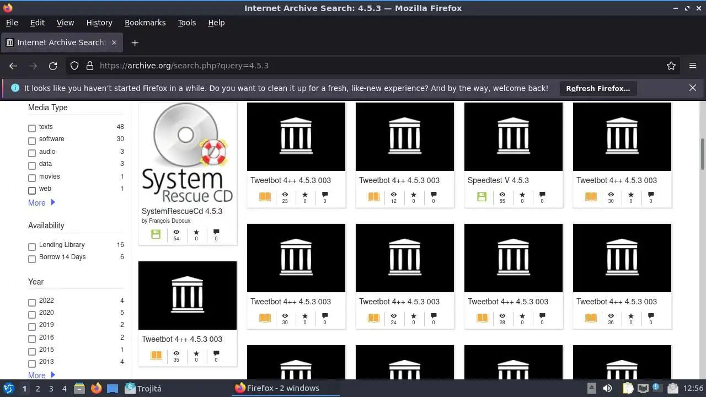This screenshot has height=397, width=706.
Task: Click the Refresh Firefox button
Action: 598,88
